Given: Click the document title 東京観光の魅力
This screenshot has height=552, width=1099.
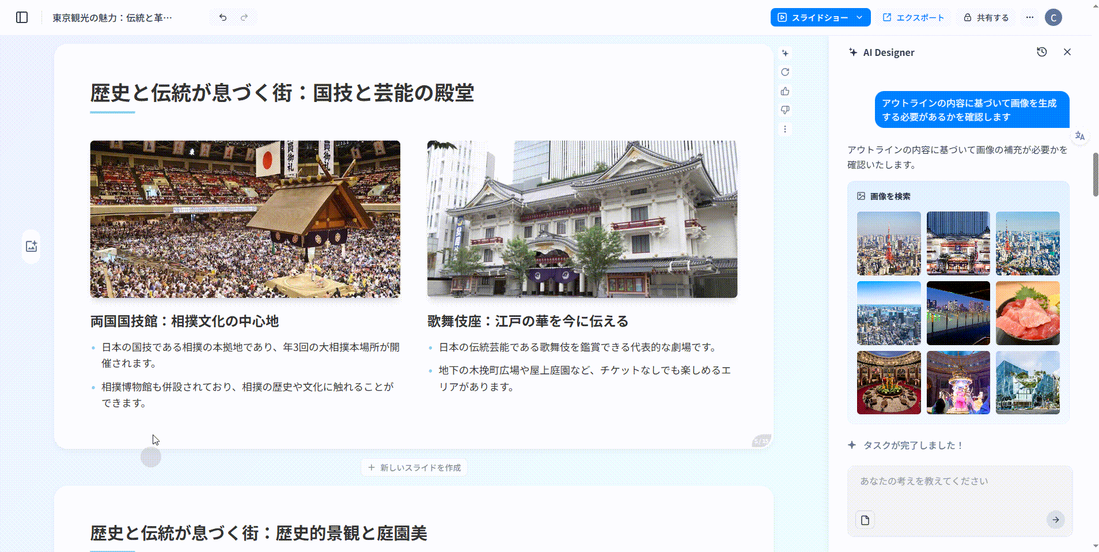Looking at the screenshot, I should point(112,18).
